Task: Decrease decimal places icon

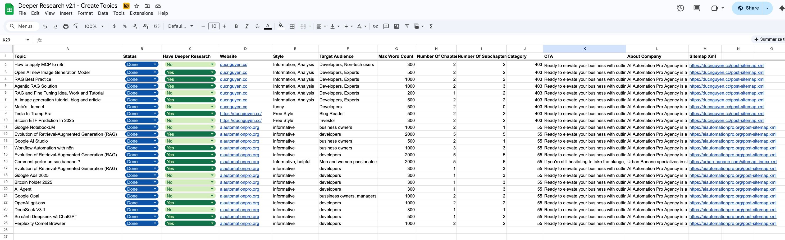Action: [135, 26]
